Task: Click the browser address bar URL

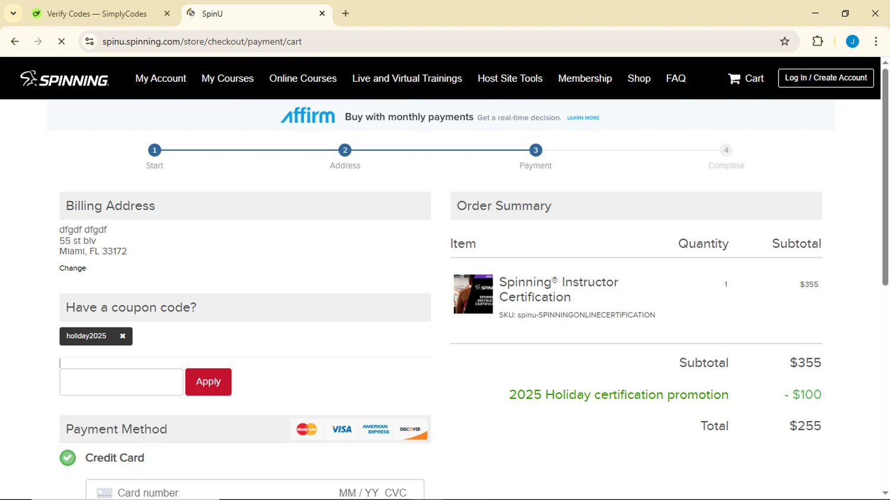Action: pyautogui.click(x=202, y=42)
